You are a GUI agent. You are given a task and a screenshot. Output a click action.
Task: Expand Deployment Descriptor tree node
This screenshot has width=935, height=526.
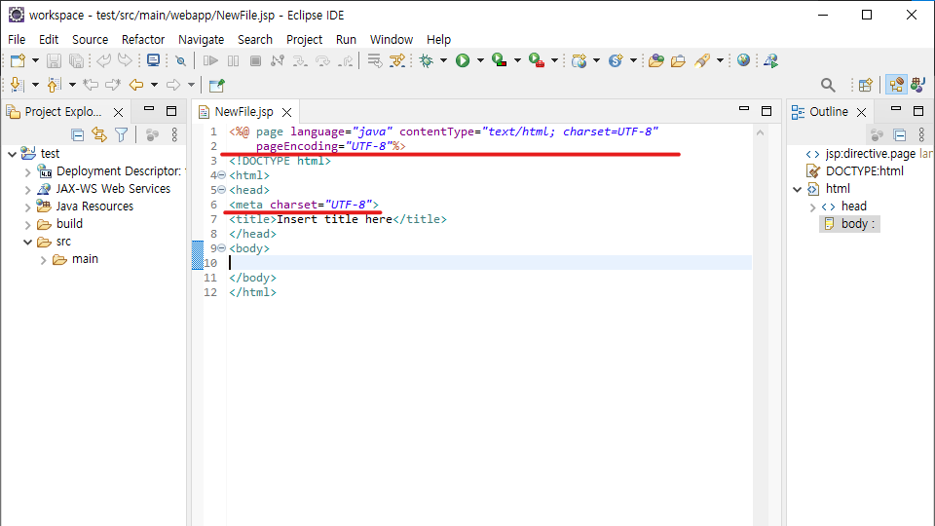pyautogui.click(x=27, y=172)
